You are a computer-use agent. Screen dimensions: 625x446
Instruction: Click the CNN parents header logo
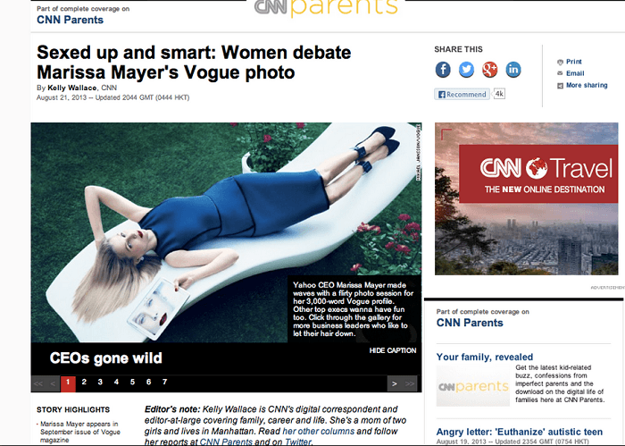(x=326, y=8)
